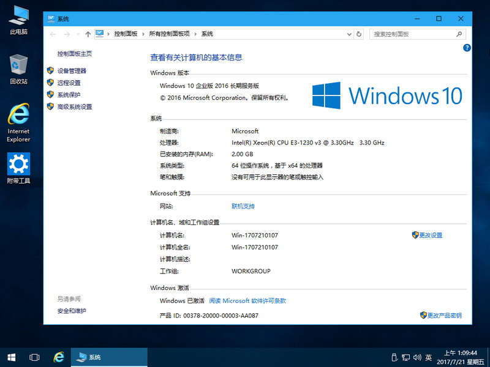Viewport: 490px width, 367px height.
Task: Select the Internet Explorer desktop icon
Action: click(19, 122)
